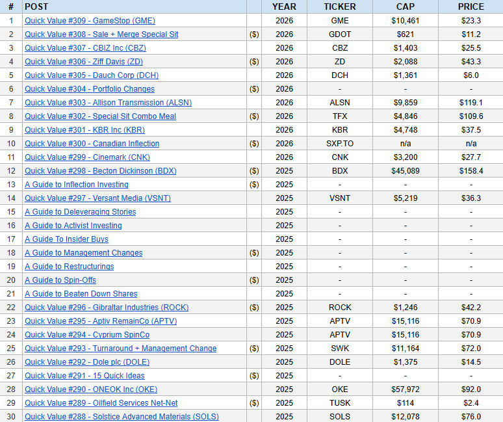
Task: Open Quick Value #308 - Sale + Merge Special Sit
Action: click(x=101, y=34)
